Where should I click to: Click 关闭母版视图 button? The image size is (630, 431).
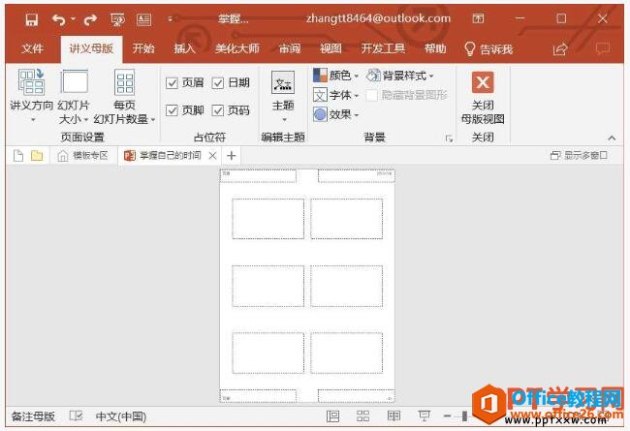(x=483, y=97)
